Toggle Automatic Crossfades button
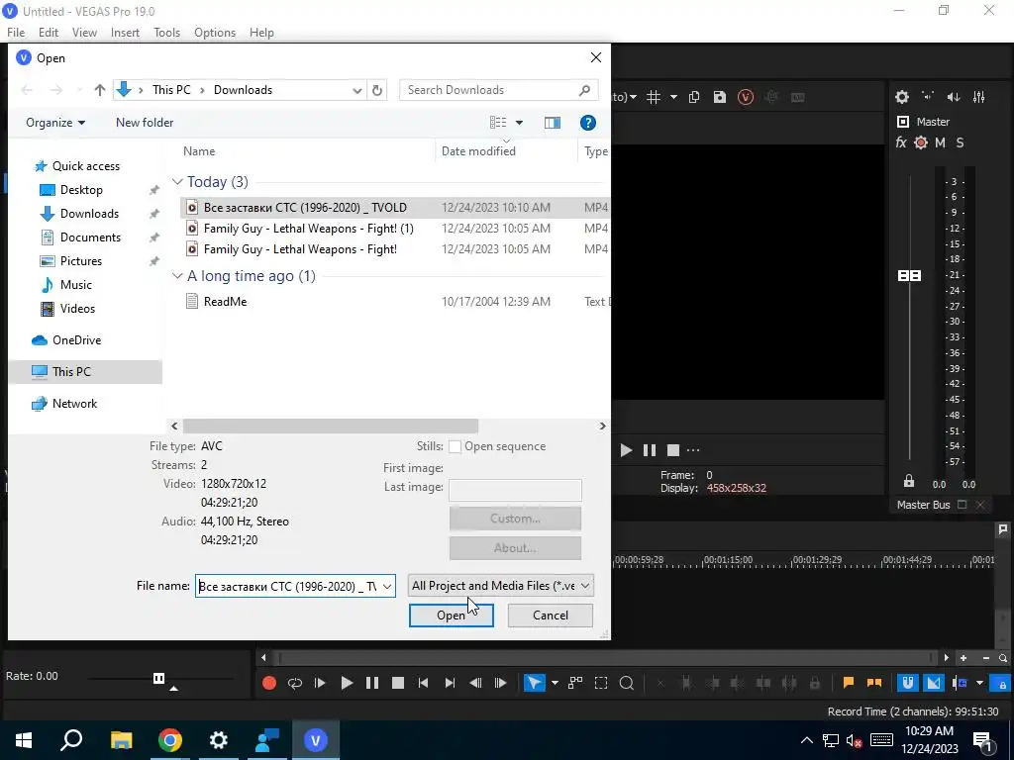Viewport: 1014px width, 760px height. point(933,683)
